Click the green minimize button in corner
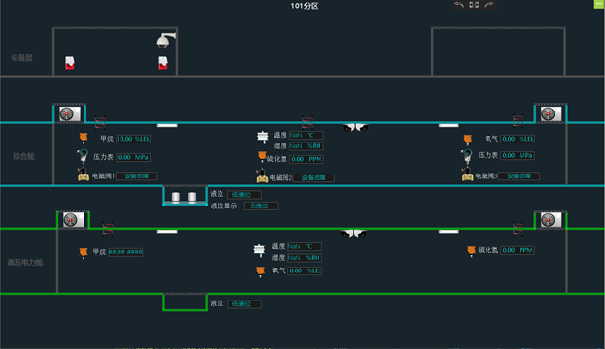This screenshot has width=605, height=349. 599,4
